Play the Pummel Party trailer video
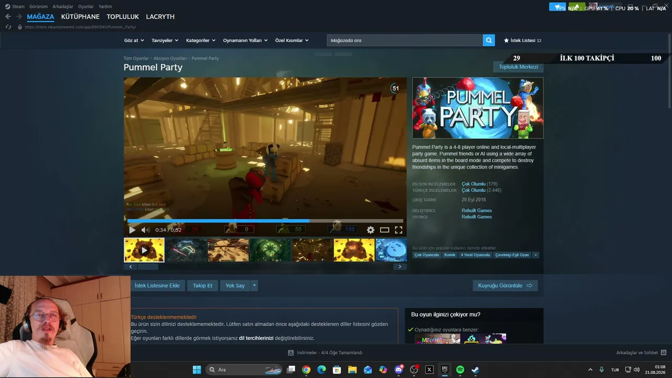672x378 pixels. pos(132,230)
